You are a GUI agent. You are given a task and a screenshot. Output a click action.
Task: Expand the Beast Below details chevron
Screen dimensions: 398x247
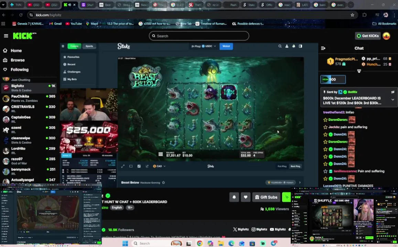[300, 183]
